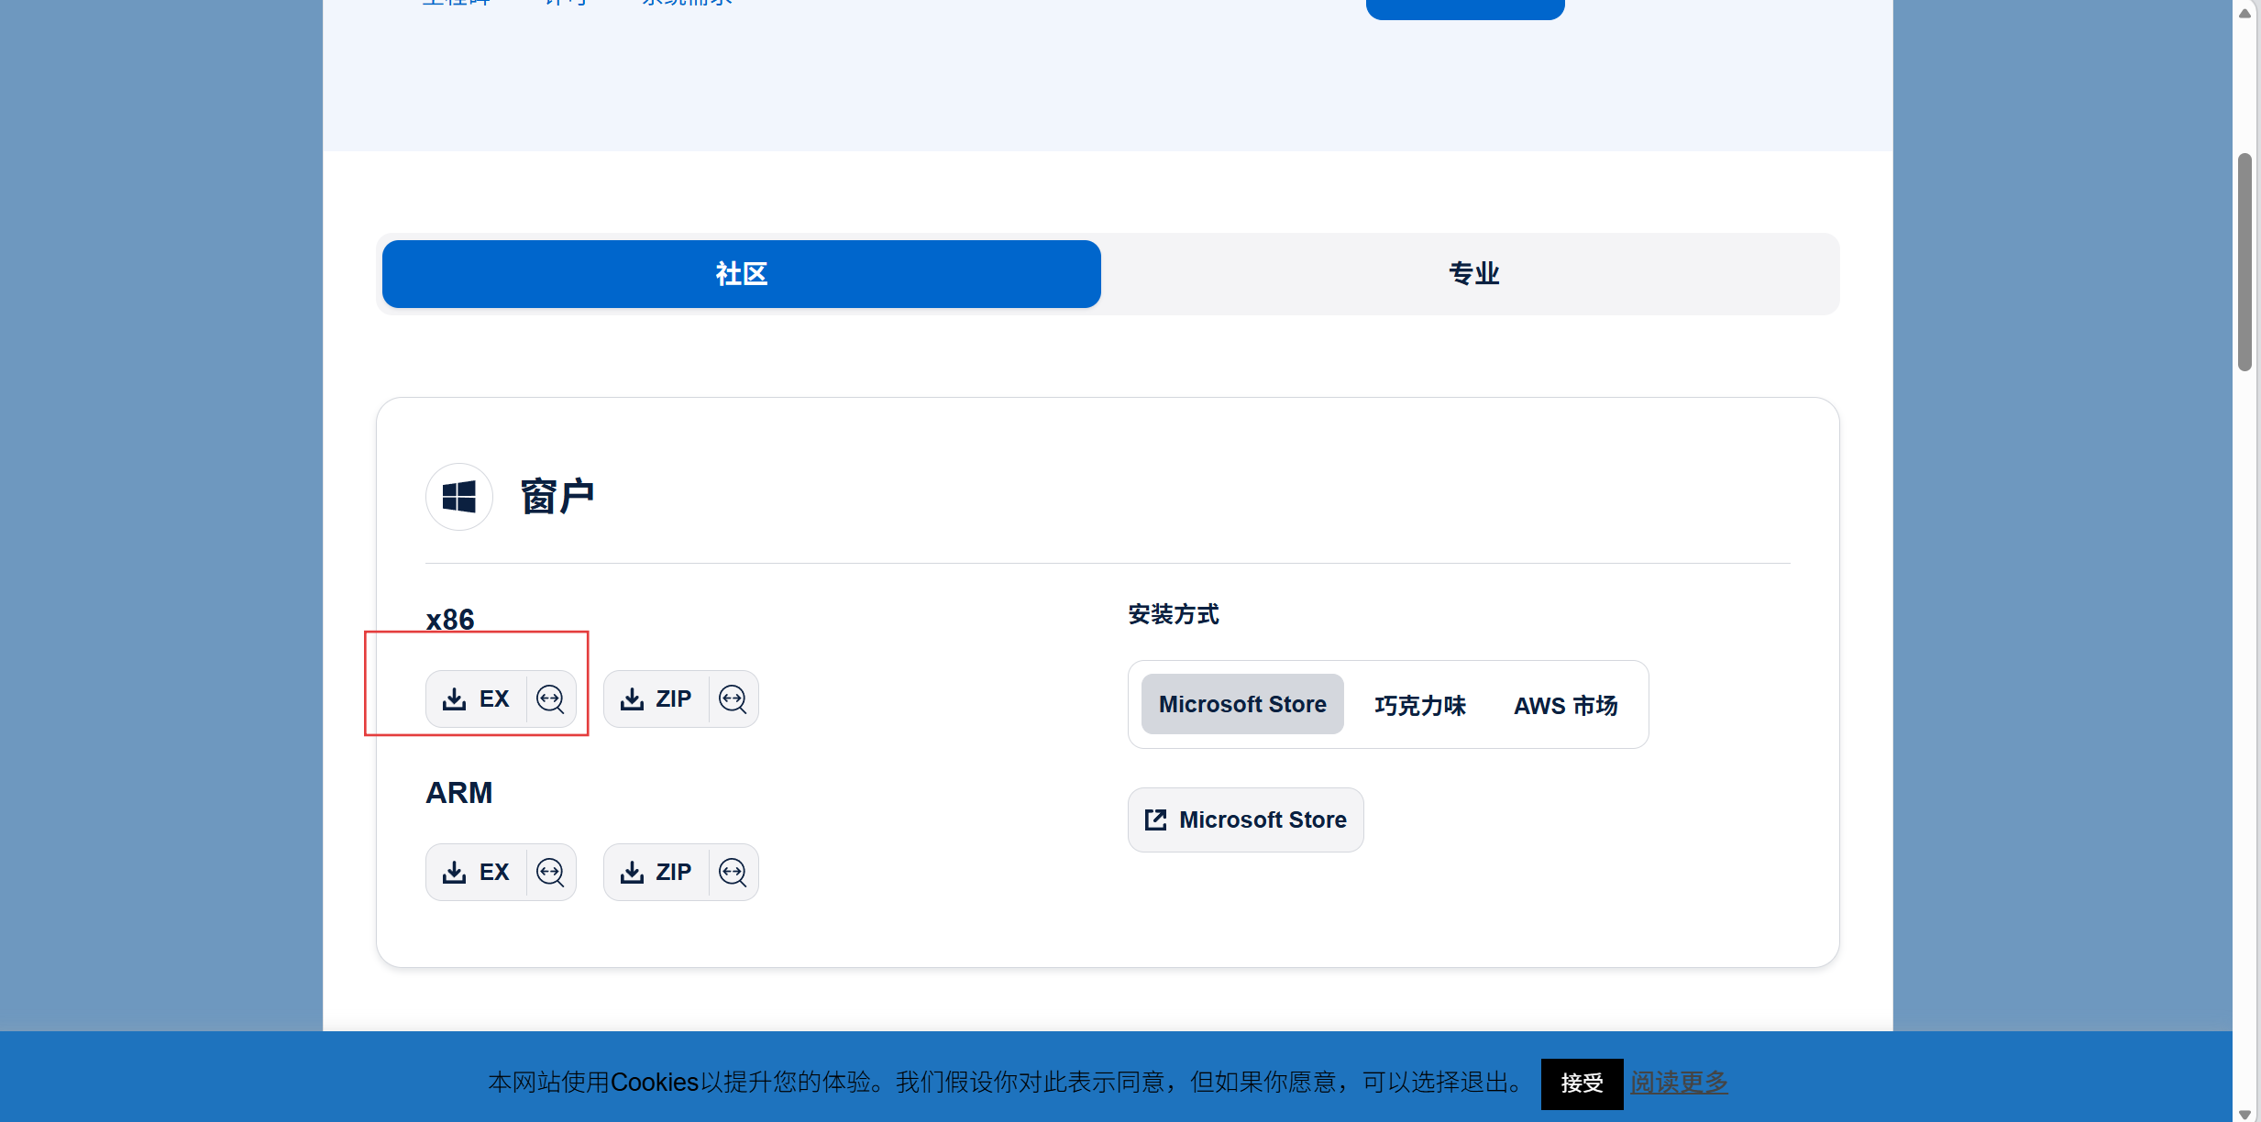Open checksum info for x86 ZIP
The image size is (2261, 1122).
(x=733, y=699)
